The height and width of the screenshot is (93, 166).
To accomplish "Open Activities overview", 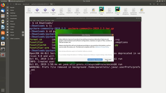I will click(x=4, y=1).
